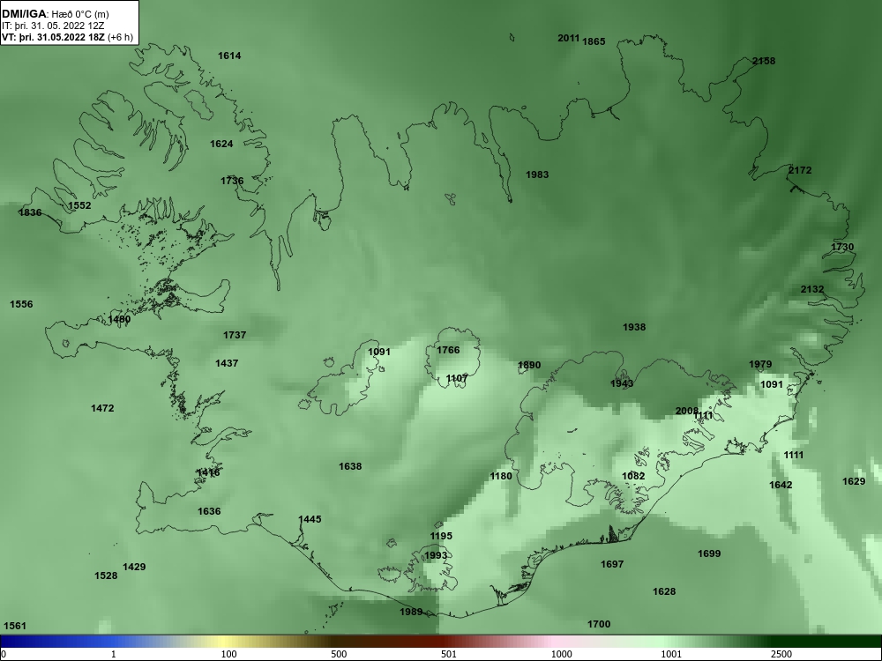Click the 1082 value on the map
882x661 pixels.
[x=633, y=477]
